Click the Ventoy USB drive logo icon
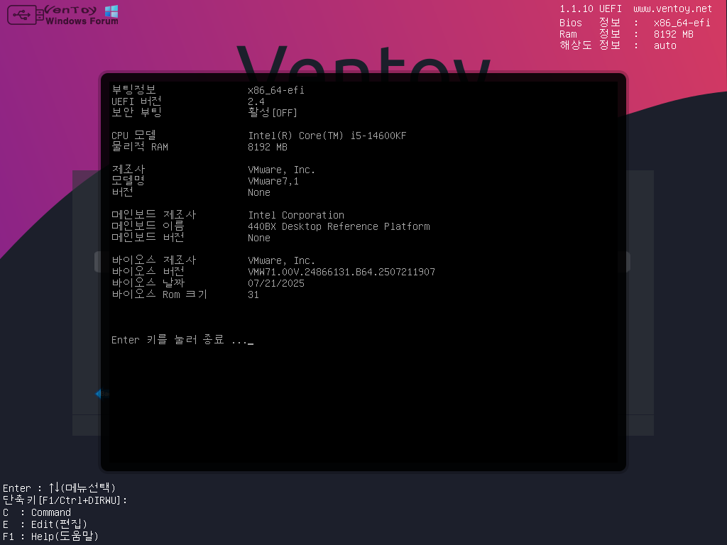727x545 pixels. coord(26,15)
